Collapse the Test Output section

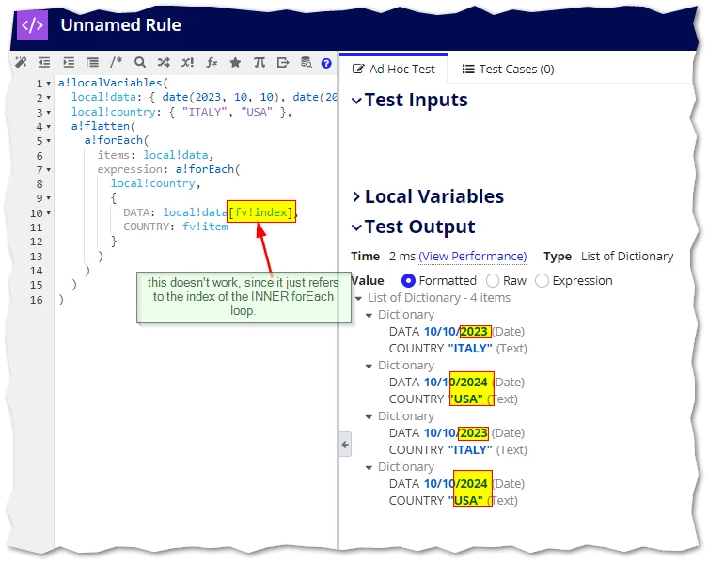pyautogui.click(x=356, y=227)
